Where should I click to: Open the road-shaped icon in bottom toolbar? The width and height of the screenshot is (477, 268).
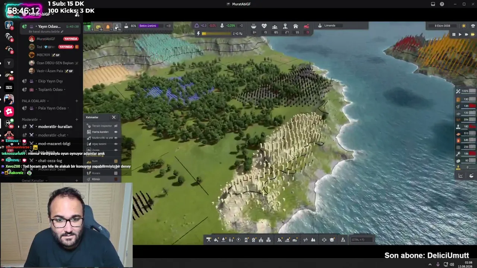(x=343, y=240)
